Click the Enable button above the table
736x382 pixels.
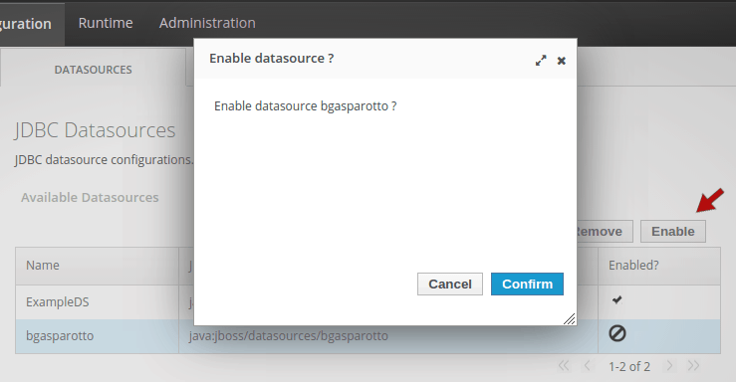[673, 232]
